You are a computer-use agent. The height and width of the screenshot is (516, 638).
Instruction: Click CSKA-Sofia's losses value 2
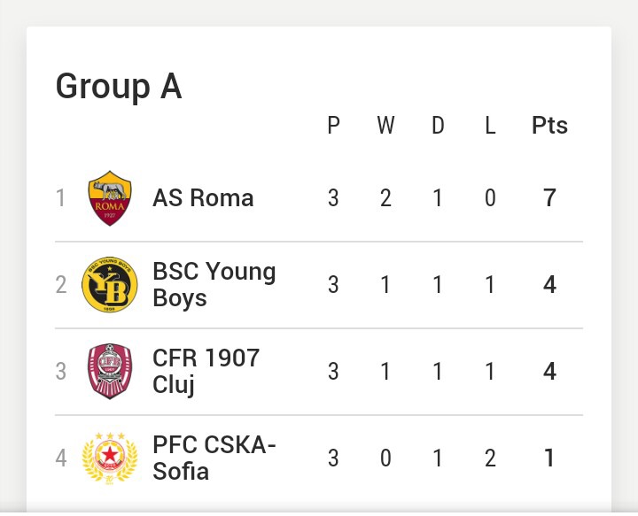[490, 458]
